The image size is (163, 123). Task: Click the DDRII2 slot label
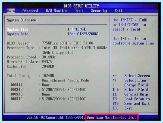[x=17, y=90]
